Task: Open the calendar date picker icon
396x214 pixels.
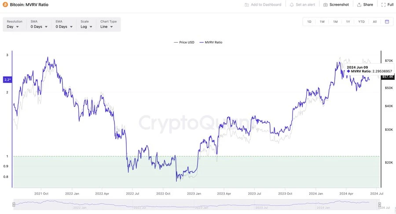Action: (387, 21)
